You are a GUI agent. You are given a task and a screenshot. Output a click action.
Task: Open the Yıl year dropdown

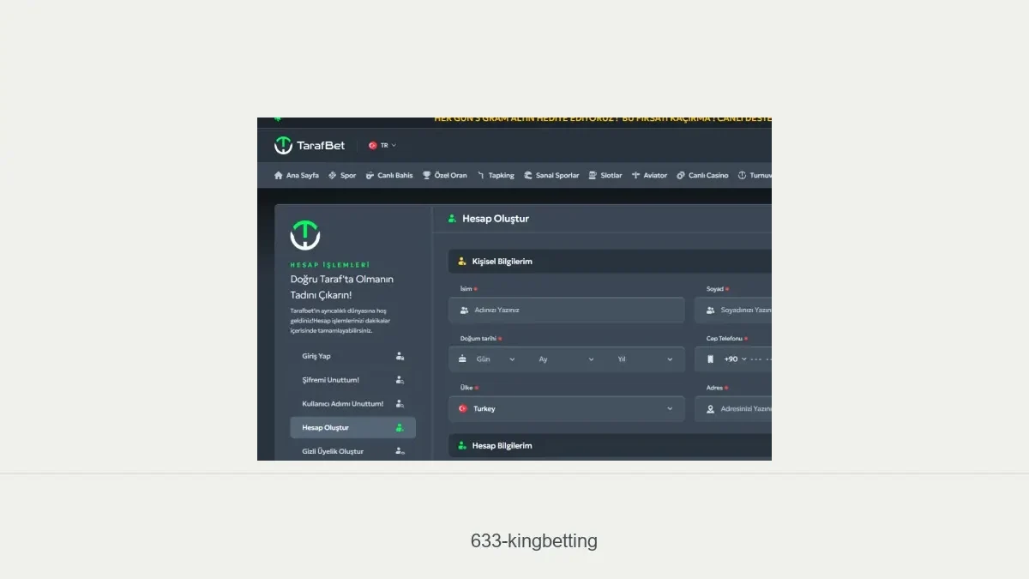pos(645,359)
